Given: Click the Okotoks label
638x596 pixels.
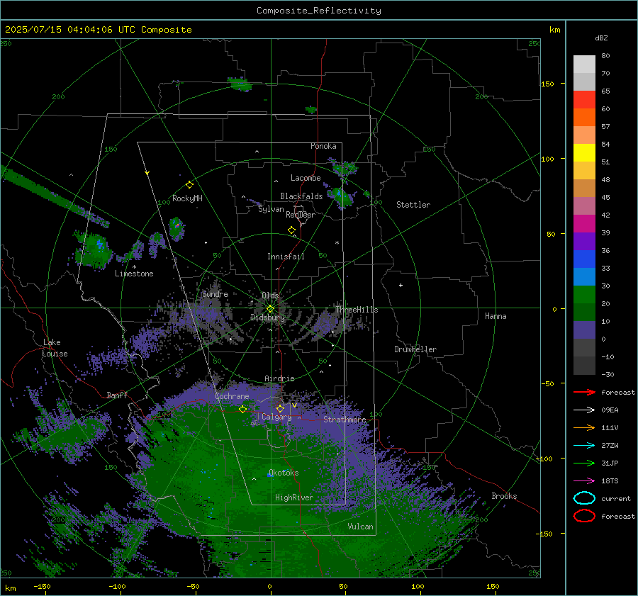Looking at the screenshot, I should point(284,473).
